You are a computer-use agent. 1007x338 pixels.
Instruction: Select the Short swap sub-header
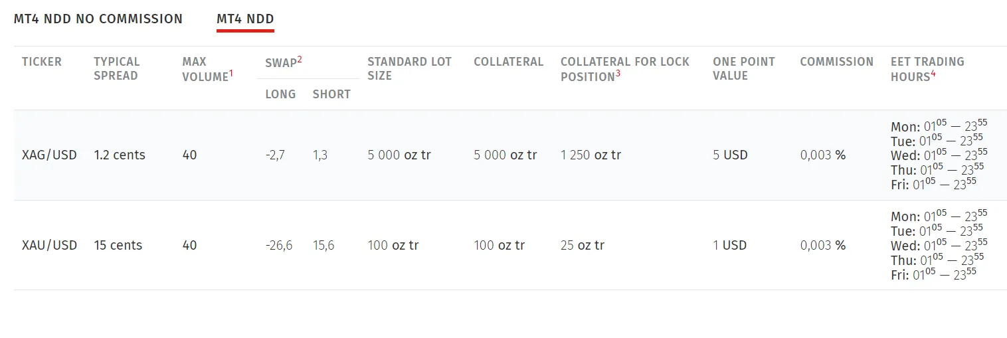coord(331,94)
